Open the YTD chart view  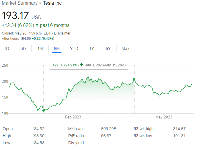pos(74,49)
